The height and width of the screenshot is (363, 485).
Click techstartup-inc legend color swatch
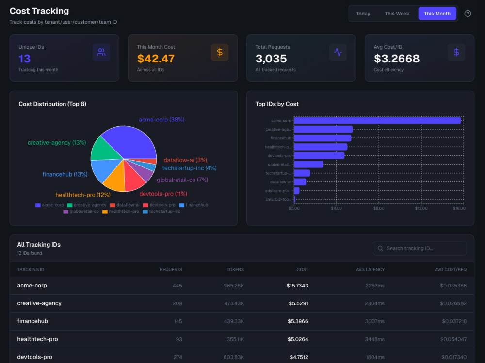(x=145, y=212)
